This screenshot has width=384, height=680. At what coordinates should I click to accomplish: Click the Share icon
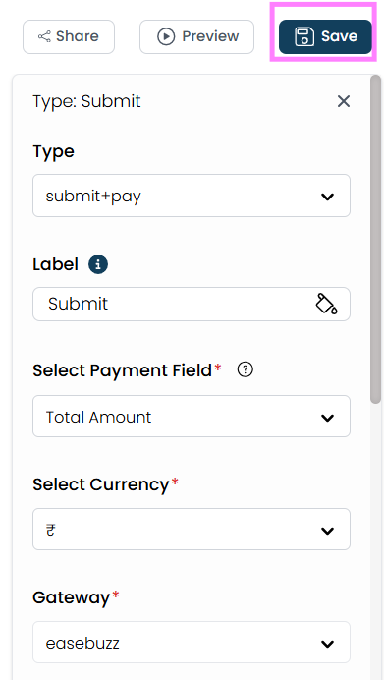coord(44,36)
